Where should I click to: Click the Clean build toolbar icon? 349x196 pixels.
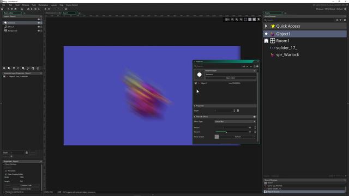click(39, 9)
